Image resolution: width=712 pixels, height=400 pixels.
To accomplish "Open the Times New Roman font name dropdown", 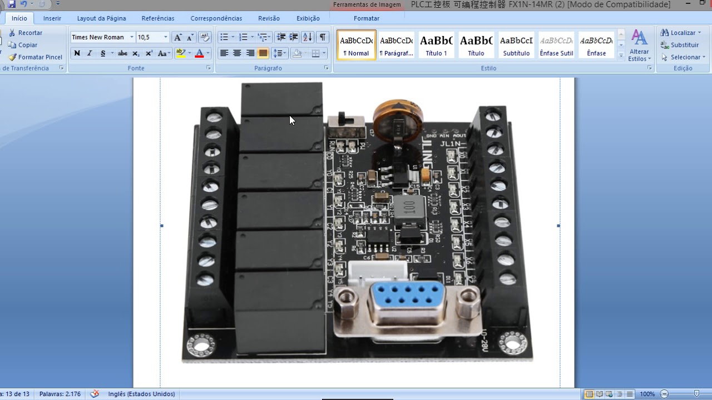I will 132,37.
